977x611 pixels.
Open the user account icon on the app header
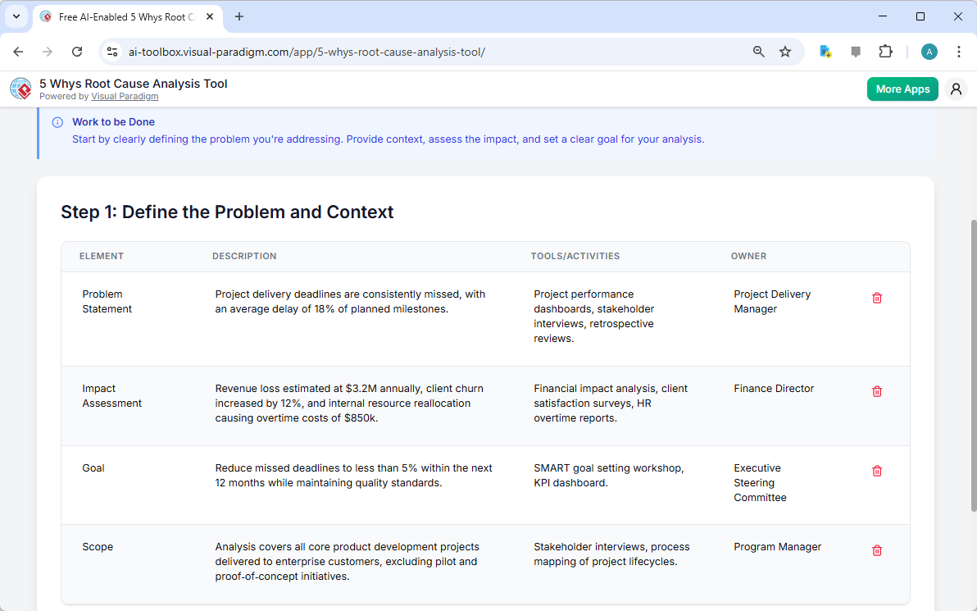coord(956,89)
